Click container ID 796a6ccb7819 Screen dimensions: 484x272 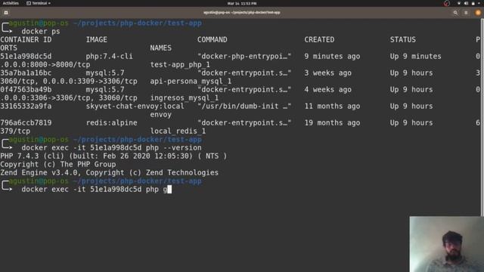[26, 122]
